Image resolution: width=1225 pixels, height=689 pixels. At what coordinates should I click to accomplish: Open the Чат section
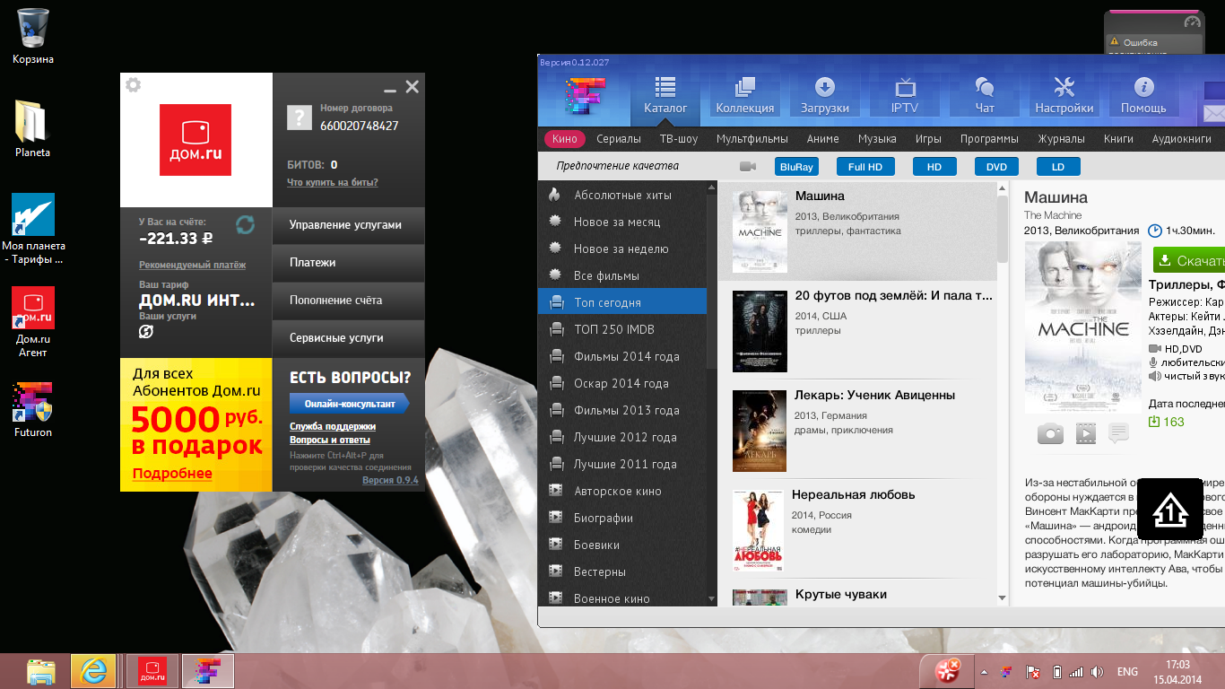pos(985,95)
